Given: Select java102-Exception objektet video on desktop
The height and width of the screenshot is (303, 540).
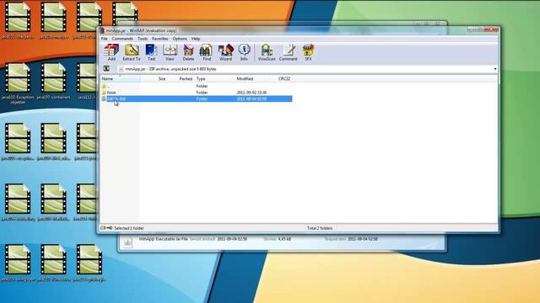Looking at the screenshot, I should coord(18,84).
